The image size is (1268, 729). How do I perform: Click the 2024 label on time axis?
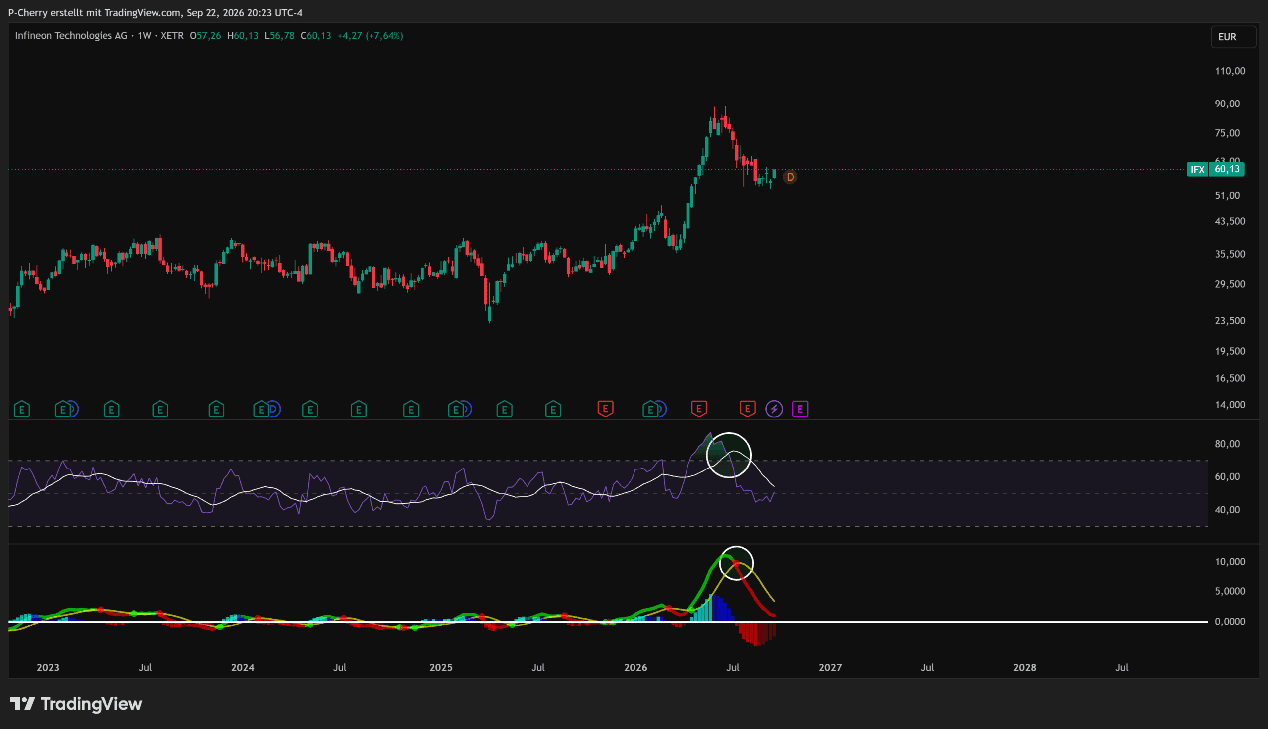coord(242,667)
